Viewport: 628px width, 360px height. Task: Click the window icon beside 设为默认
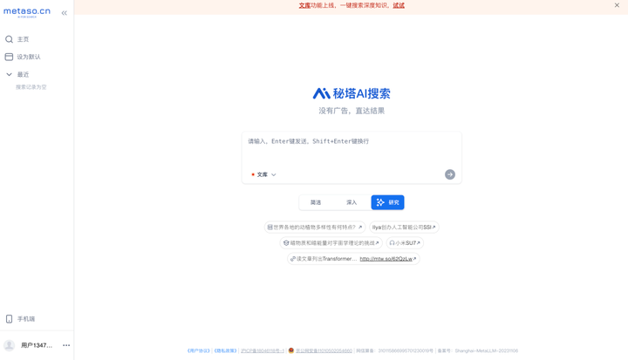click(9, 57)
